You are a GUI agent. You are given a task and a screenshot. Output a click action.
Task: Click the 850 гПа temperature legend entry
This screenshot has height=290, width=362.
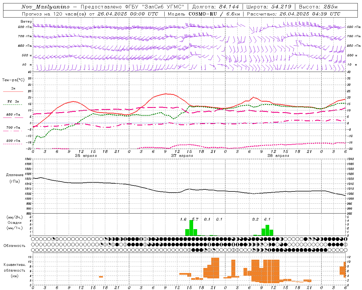pyautogui.click(x=13, y=115)
